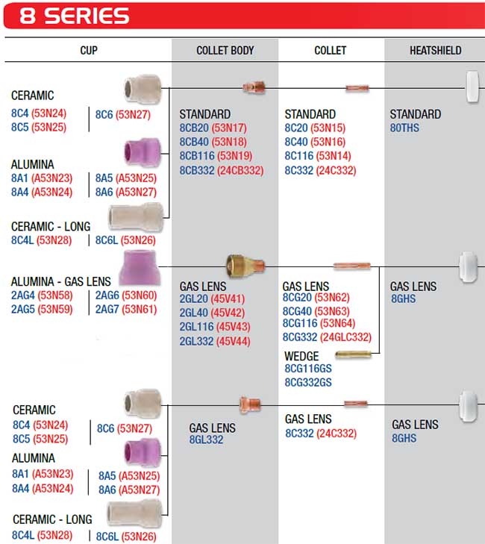This screenshot has width=485, height=544.
Task: Click the brass gas lens collet body image
Action: click(245, 264)
